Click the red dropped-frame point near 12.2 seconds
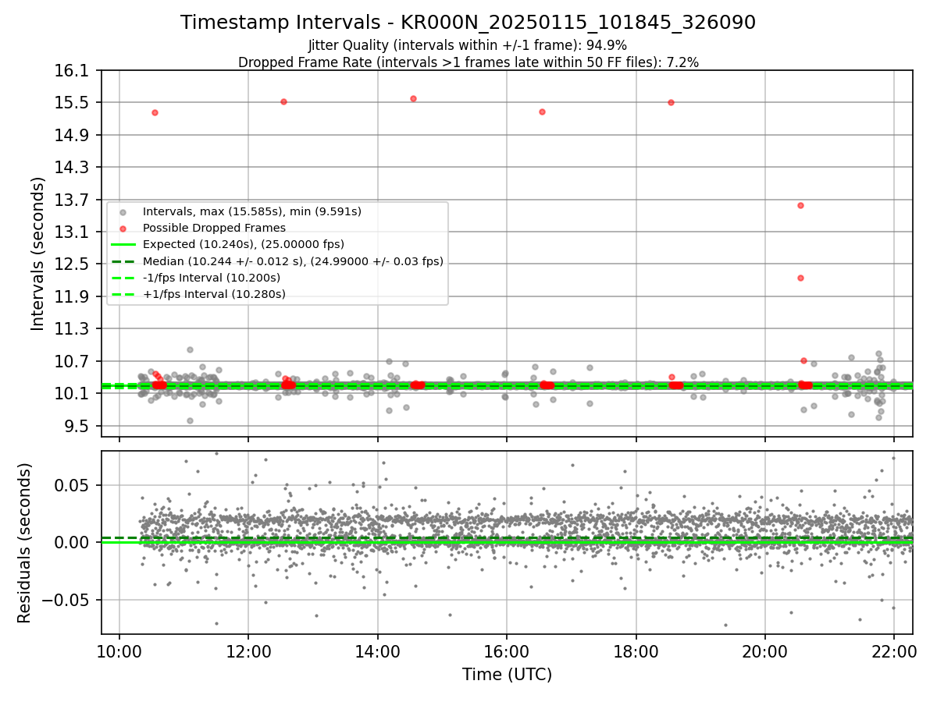 click(x=800, y=278)
